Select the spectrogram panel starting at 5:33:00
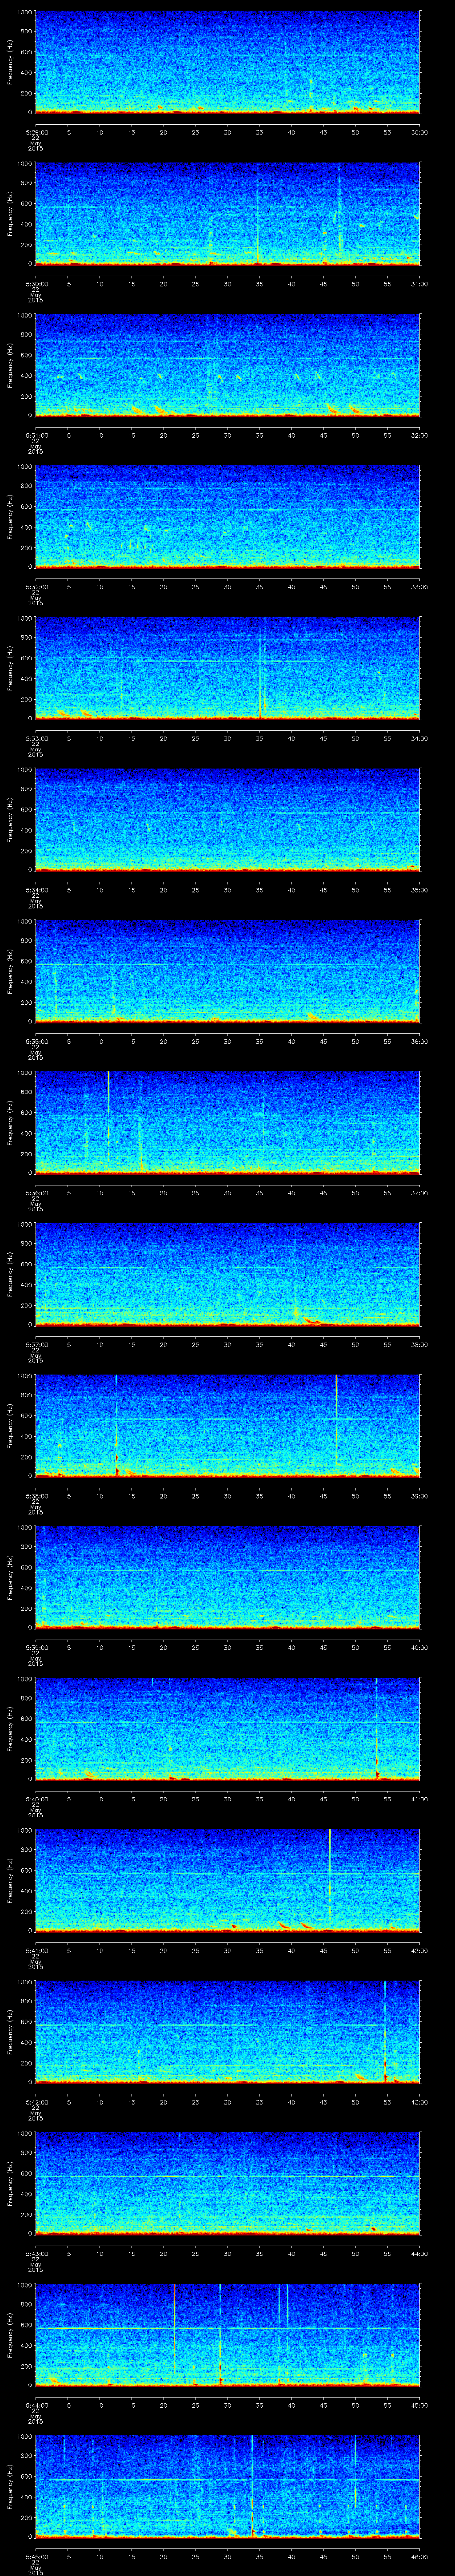 tap(227, 668)
